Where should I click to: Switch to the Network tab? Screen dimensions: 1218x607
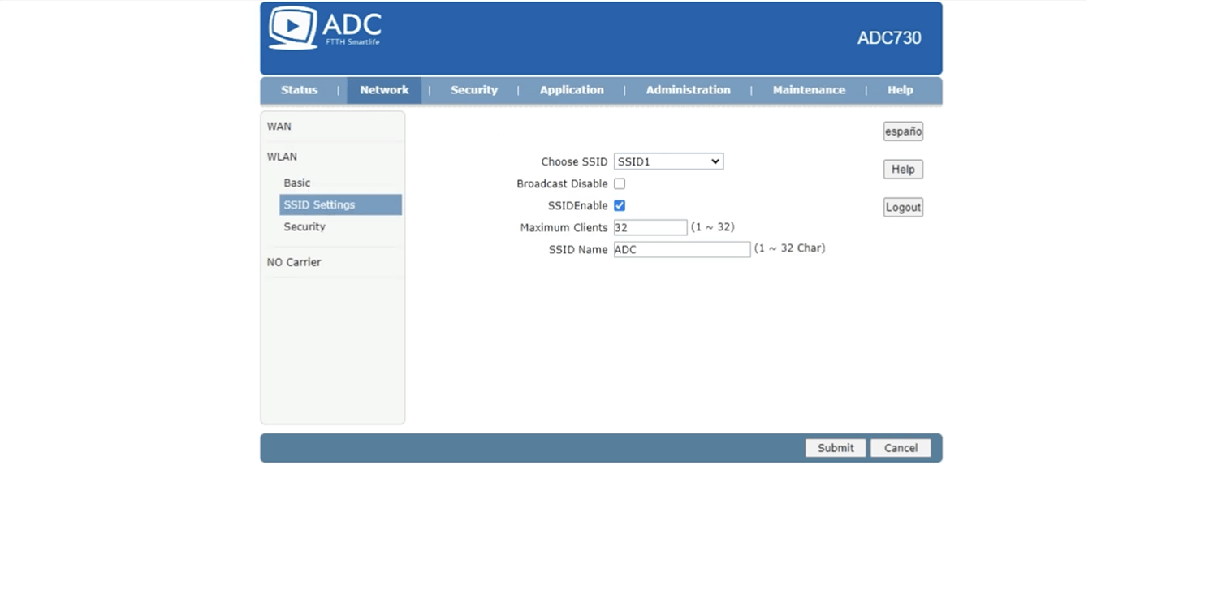coord(384,90)
